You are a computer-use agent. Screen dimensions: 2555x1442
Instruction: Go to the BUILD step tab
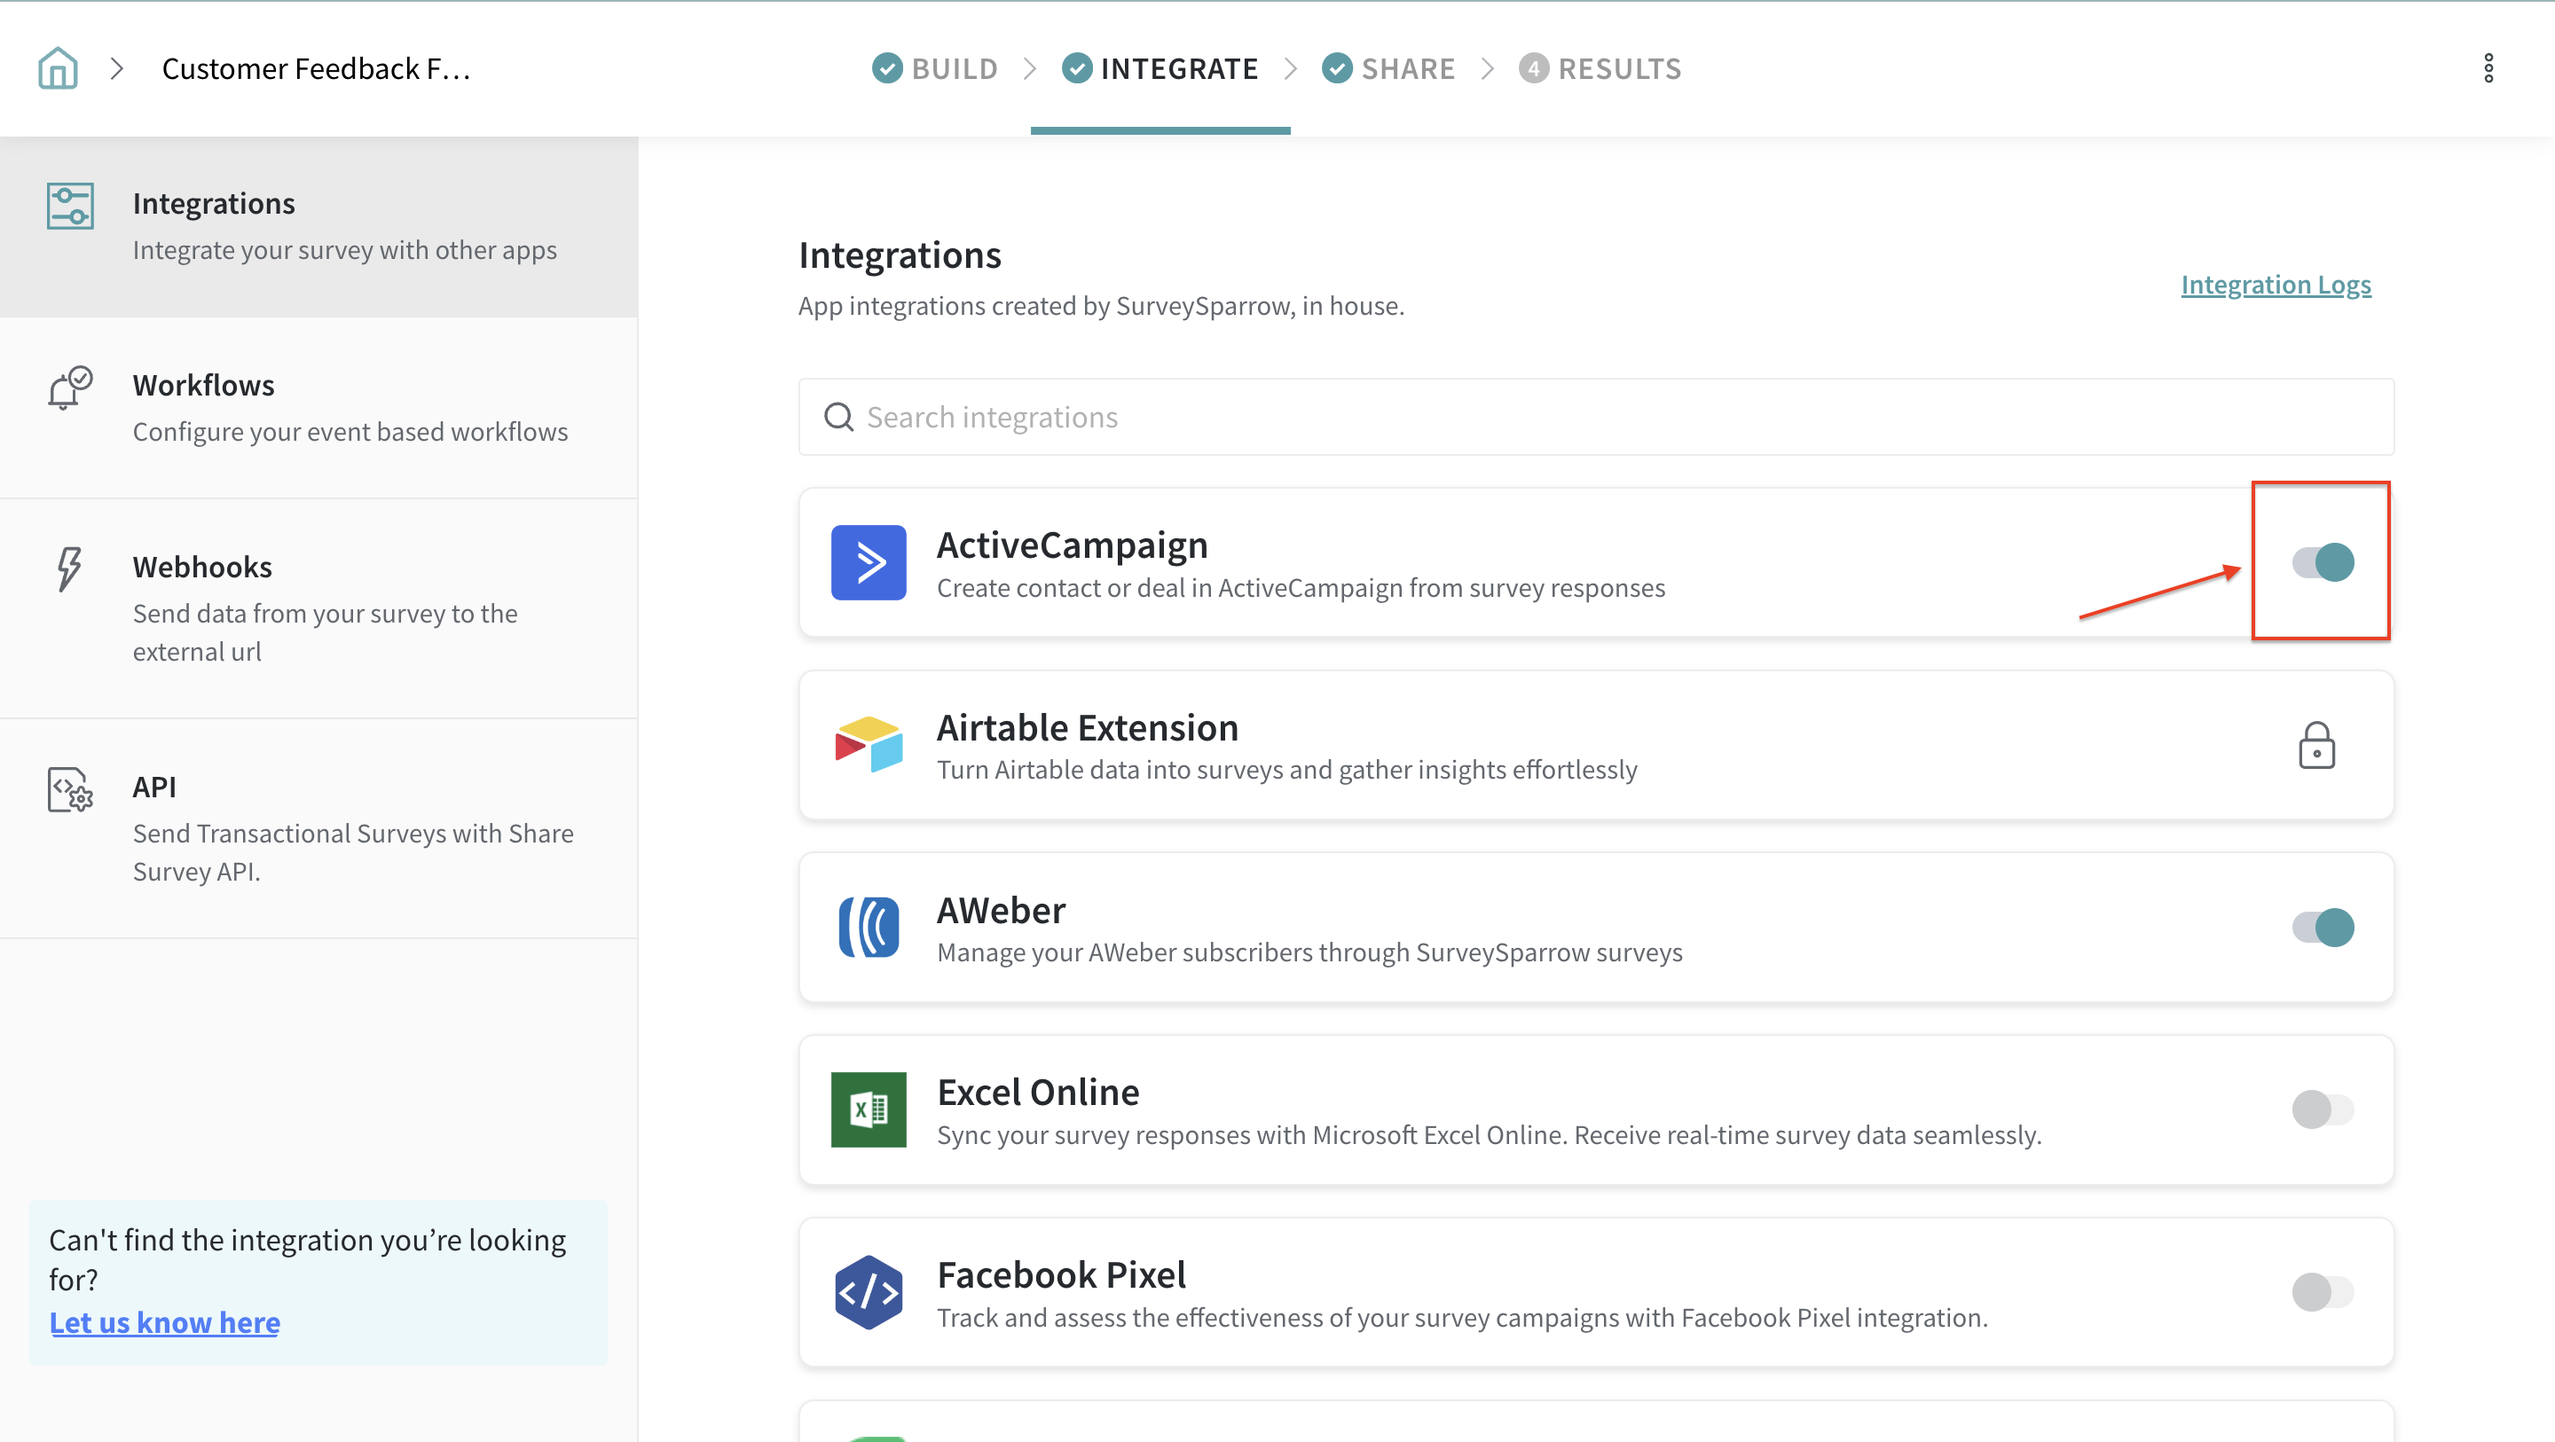pos(934,68)
